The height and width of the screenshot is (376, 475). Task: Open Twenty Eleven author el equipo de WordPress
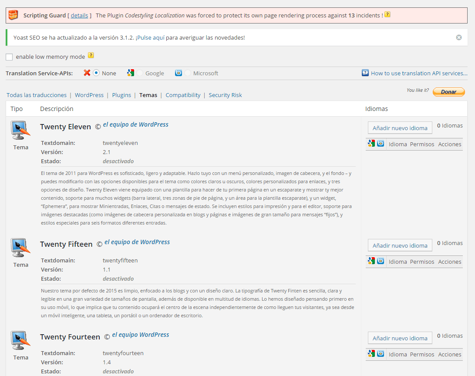135,124
